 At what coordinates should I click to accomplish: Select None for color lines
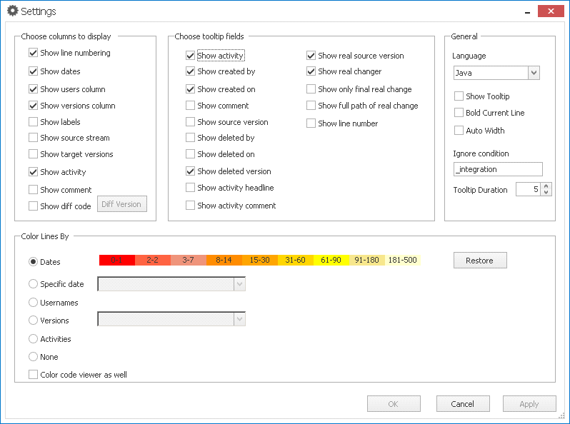[x=34, y=357]
